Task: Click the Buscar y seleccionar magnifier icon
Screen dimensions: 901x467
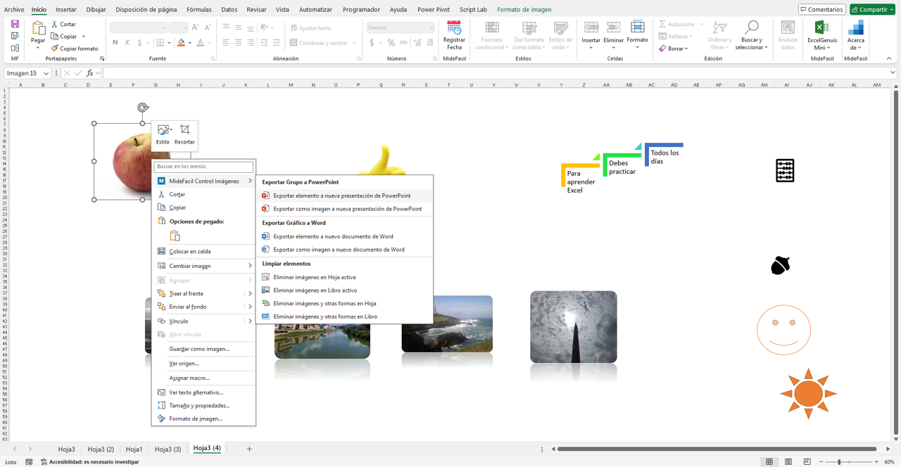Action: click(751, 28)
